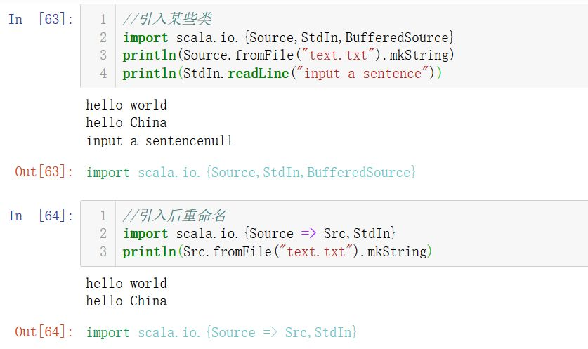The image size is (588, 349).
Task: Select the Out[63] output prompt
Action: pos(44,172)
